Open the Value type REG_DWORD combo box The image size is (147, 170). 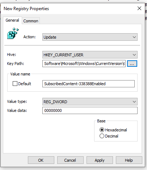pyautogui.click(x=90, y=102)
